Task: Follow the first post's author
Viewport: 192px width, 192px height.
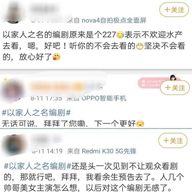Action: click(x=174, y=10)
